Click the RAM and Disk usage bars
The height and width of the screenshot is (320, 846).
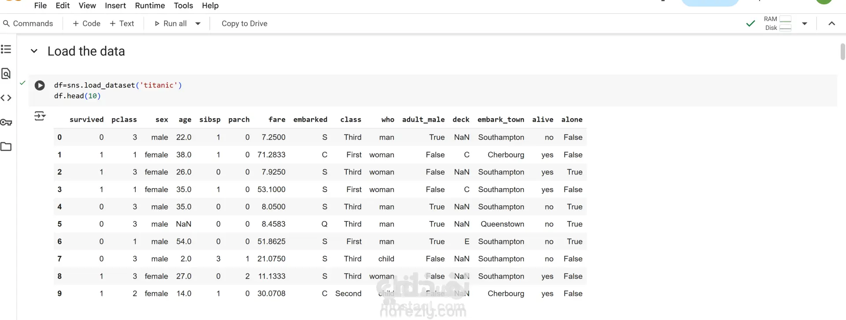point(778,24)
